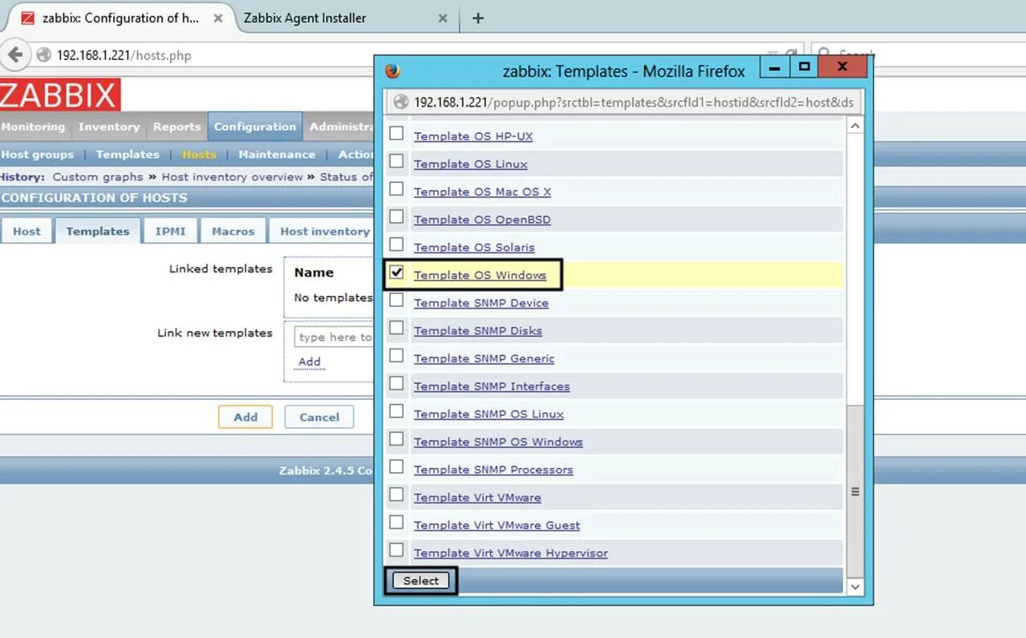Open Template OS Windows link
Screen dimensions: 1026x638
pos(480,275)
